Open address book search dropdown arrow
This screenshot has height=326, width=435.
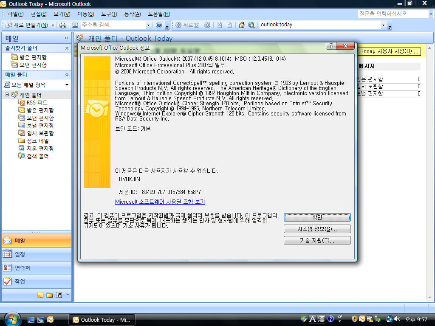pyautogui.click(x=148, y=25)
